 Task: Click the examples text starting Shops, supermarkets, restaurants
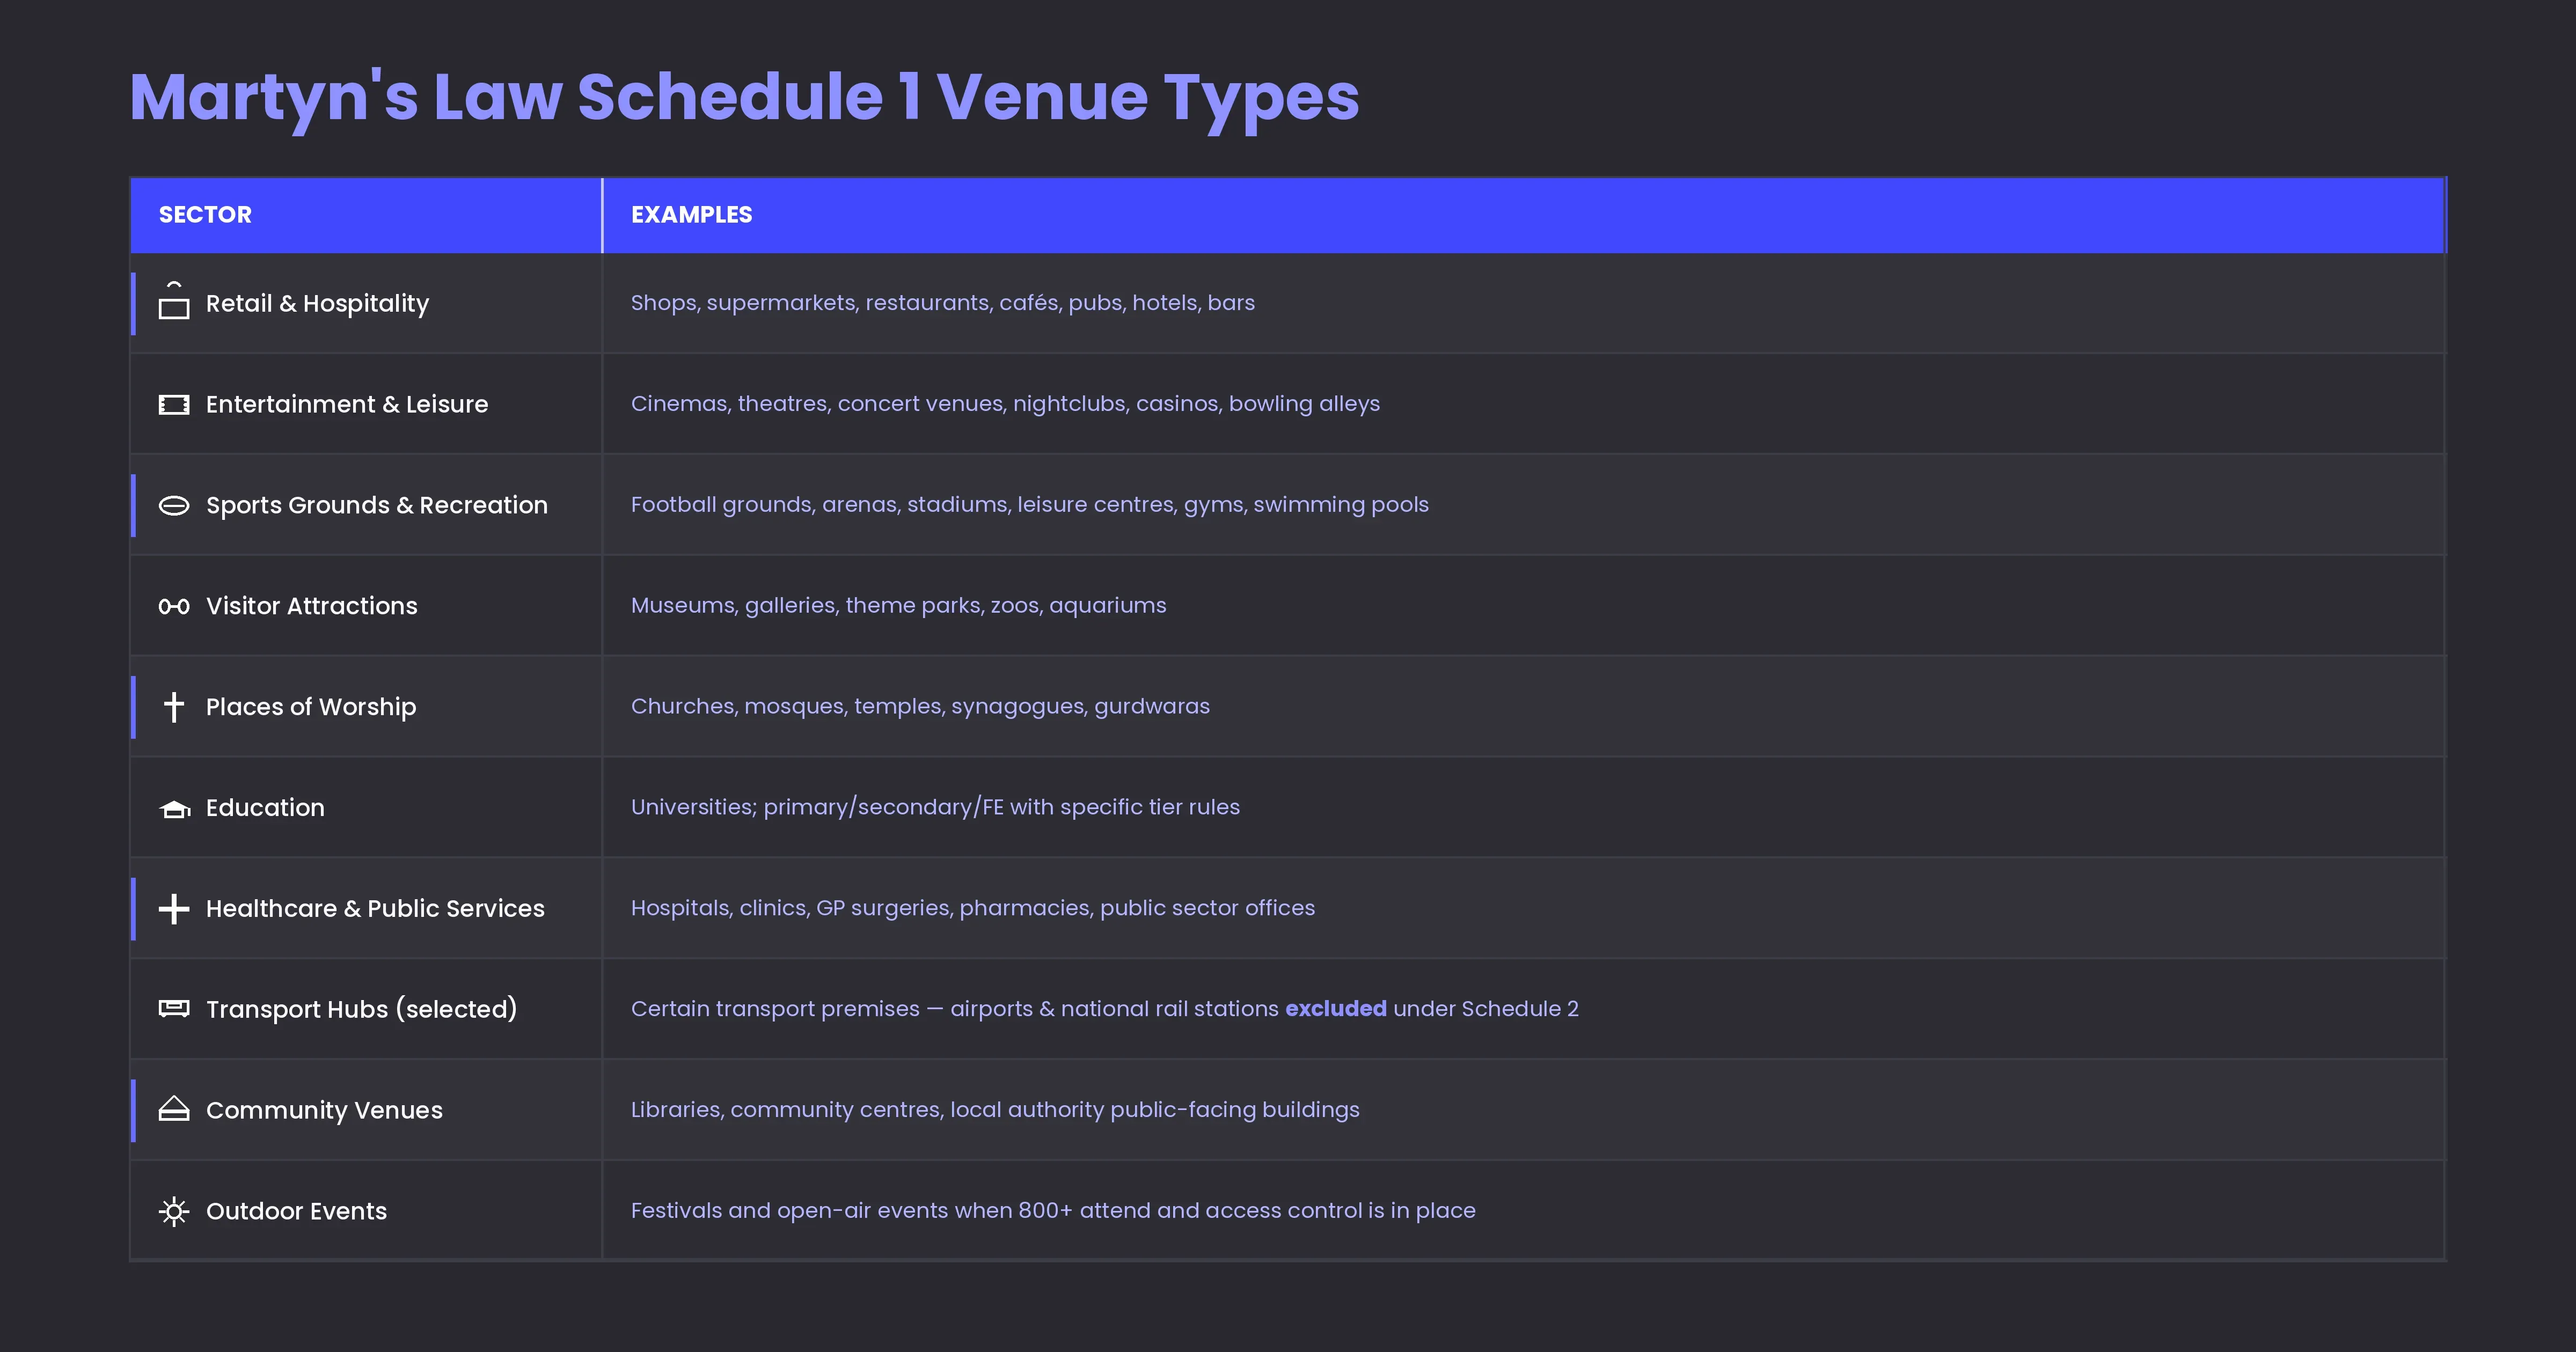942,303
